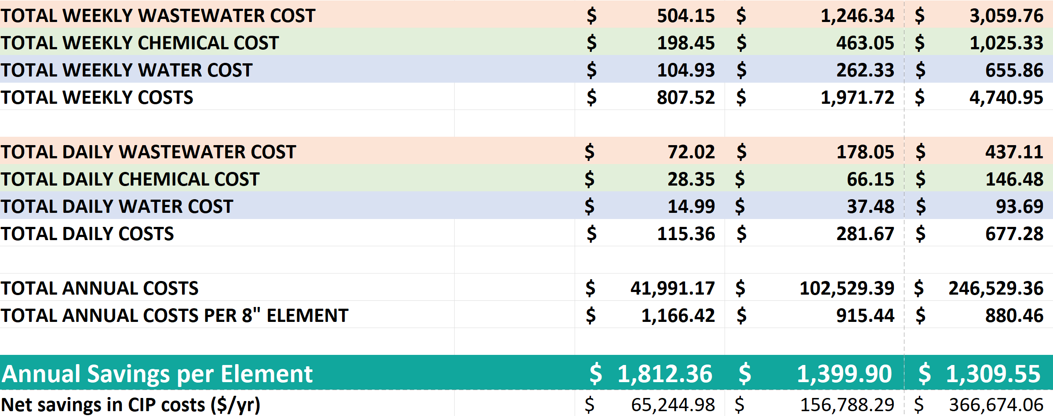This screenshot has height=416, width=1053.
Task: Select the TOTAL WEEKLY WATER COST label
Action: click(127, 70)
